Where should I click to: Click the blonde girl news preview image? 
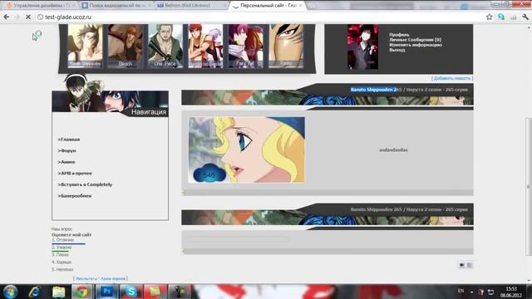tap(247, 149)
